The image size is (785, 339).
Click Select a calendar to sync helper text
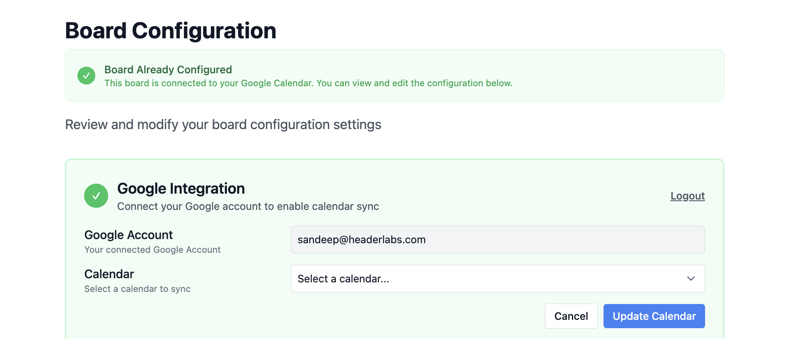137,289
